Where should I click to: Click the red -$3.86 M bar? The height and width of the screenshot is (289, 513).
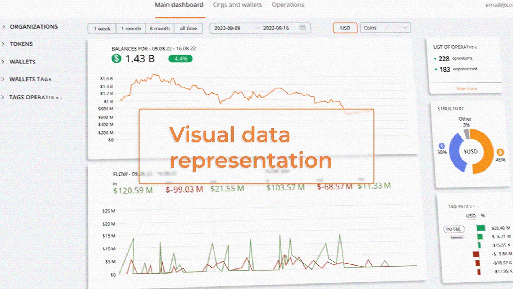(476, 254)
